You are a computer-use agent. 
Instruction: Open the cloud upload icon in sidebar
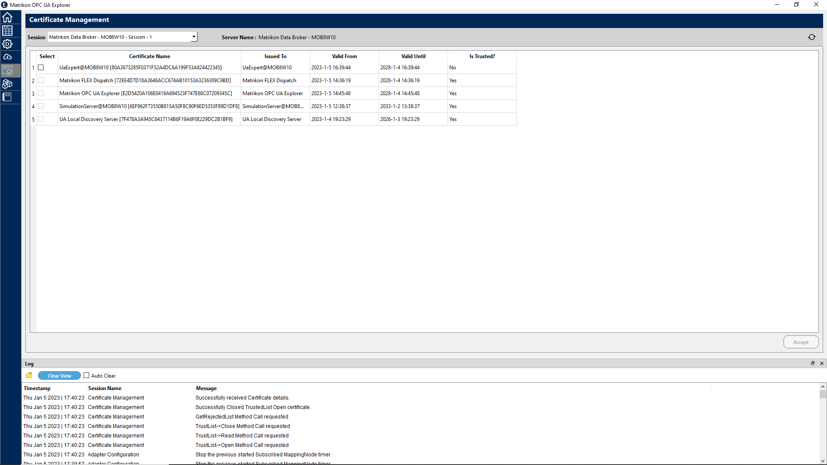7,57
